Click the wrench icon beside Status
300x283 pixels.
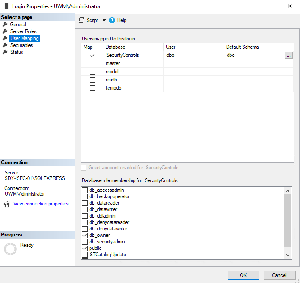5,52
